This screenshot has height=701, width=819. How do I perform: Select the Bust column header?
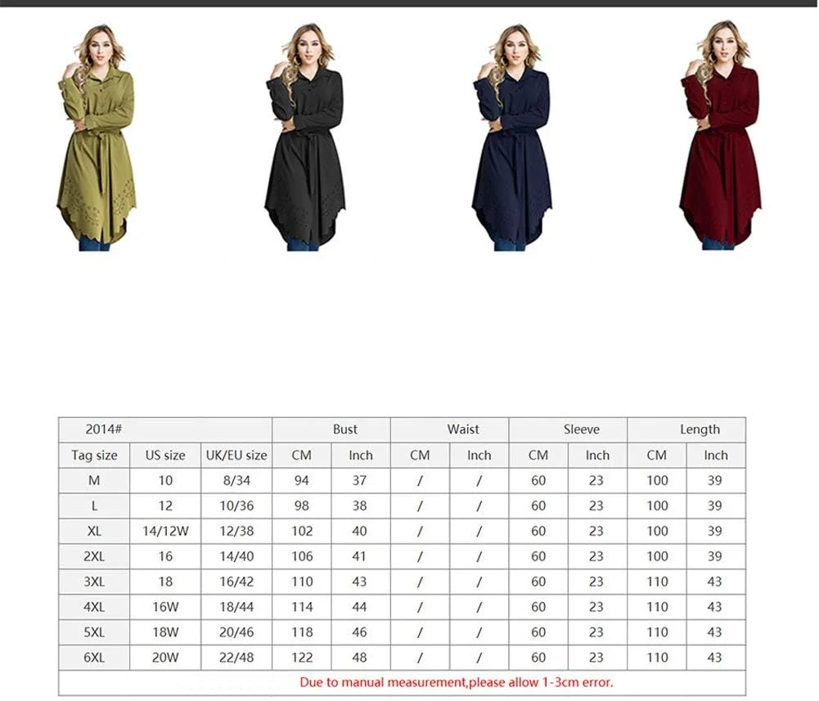[344, 429]
